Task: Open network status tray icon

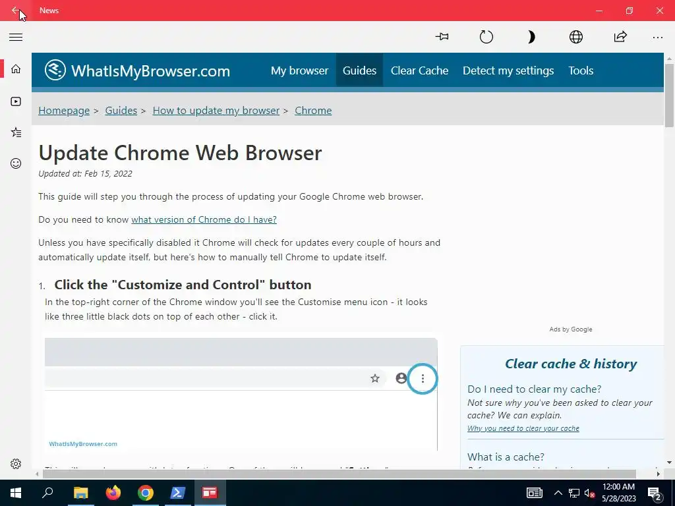Action: [574, 493]
